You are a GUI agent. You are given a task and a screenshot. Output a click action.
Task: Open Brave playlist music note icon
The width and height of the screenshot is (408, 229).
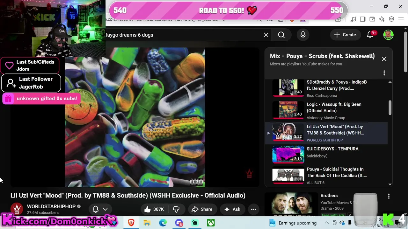click(x=353, y=19)
